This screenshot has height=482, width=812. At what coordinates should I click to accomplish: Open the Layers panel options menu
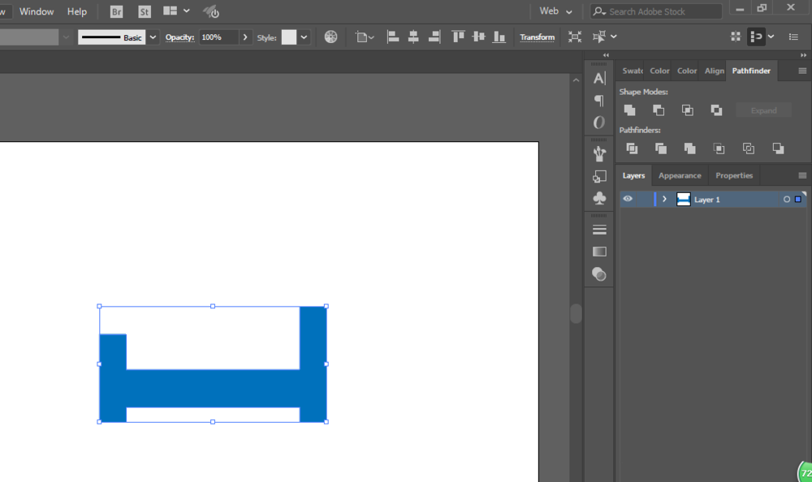coord(802,175)
